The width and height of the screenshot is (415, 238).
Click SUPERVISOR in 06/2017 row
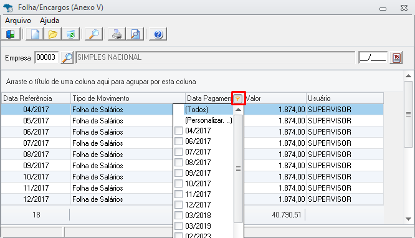[330, 132]
